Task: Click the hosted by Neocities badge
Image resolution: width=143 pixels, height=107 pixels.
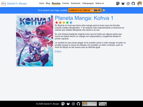Action: pyautogui.click(x=89, y=104)
